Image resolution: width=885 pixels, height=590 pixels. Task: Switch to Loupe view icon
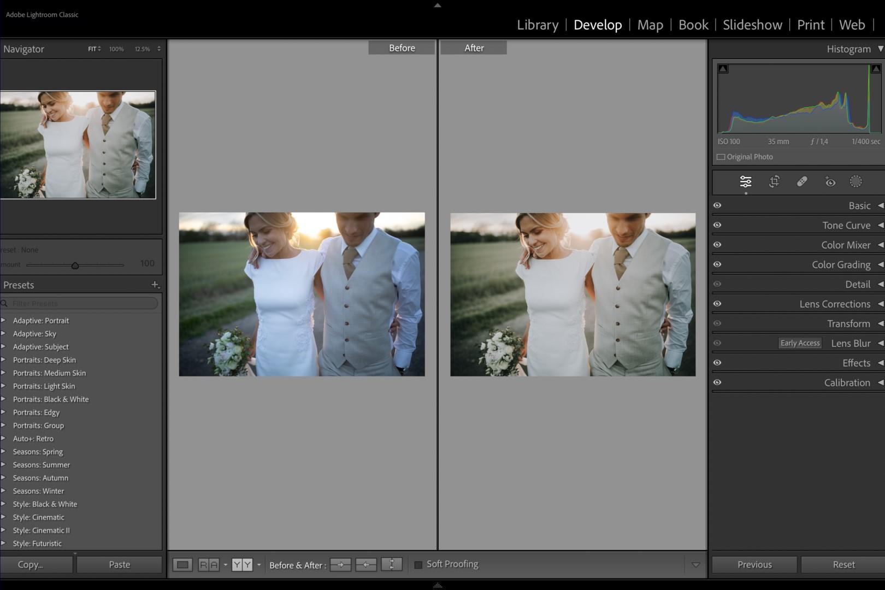coord(182,565)
